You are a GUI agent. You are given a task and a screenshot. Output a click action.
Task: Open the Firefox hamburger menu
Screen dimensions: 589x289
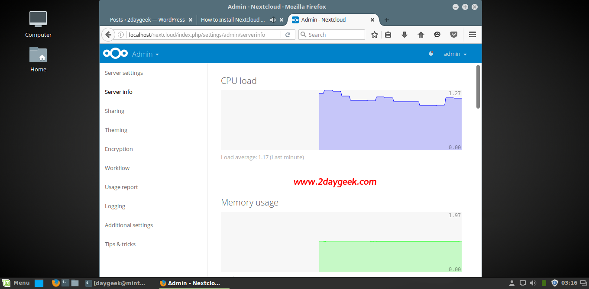click(x=472, y=35)
